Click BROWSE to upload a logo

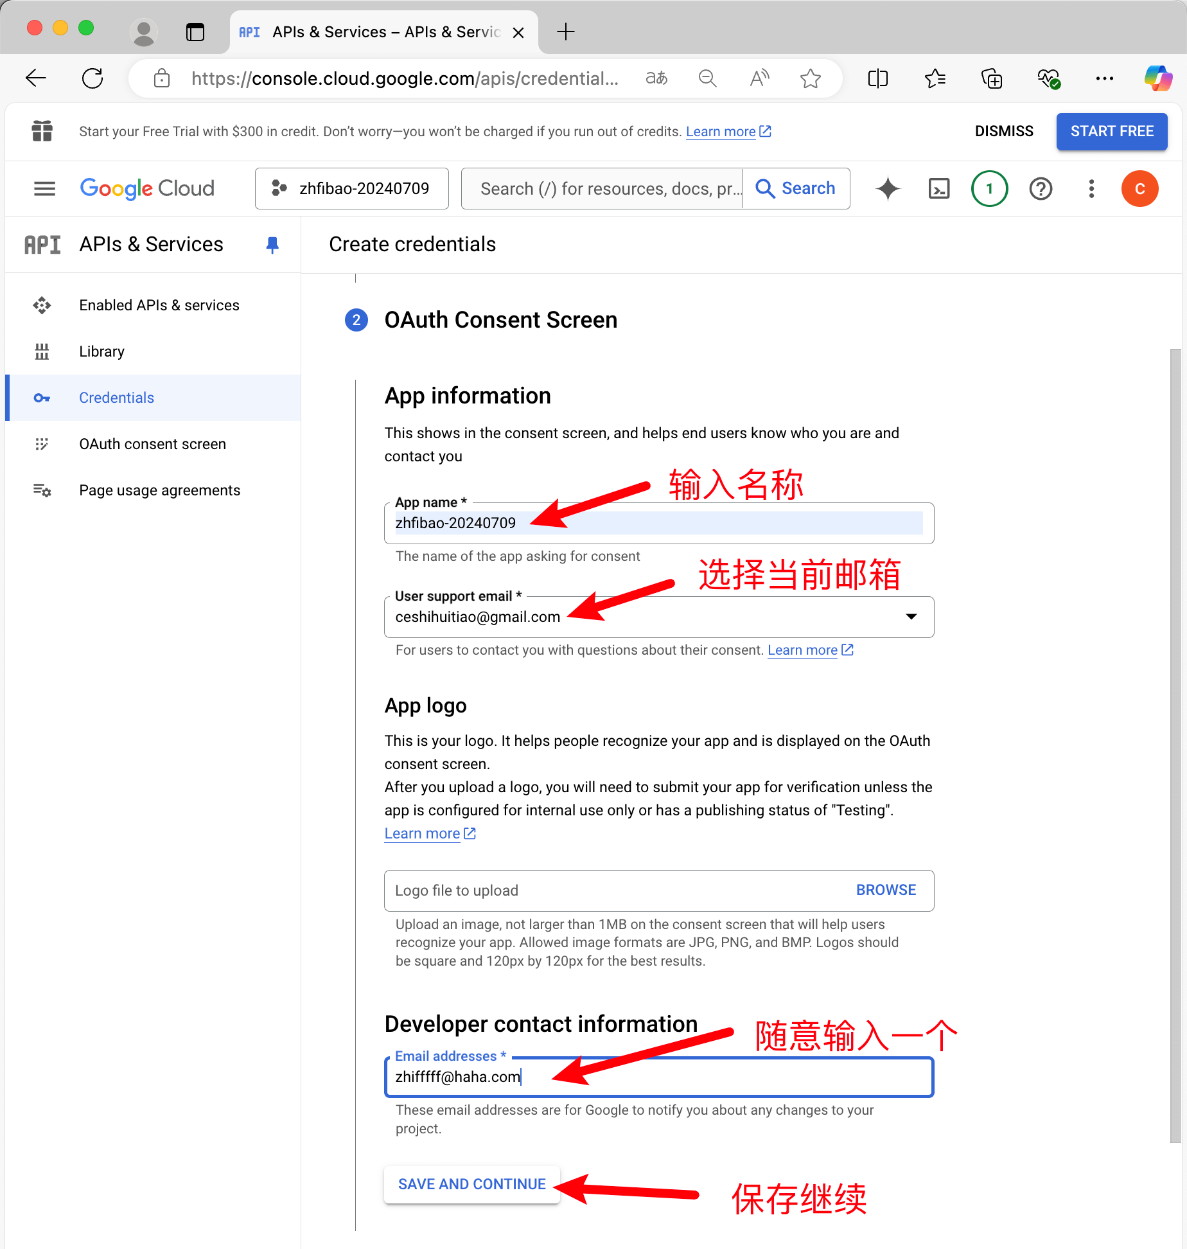[x=886, y=890]
